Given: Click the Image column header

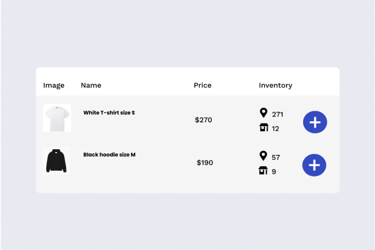Looking at the screenshot, I should [x=54, y=85].
